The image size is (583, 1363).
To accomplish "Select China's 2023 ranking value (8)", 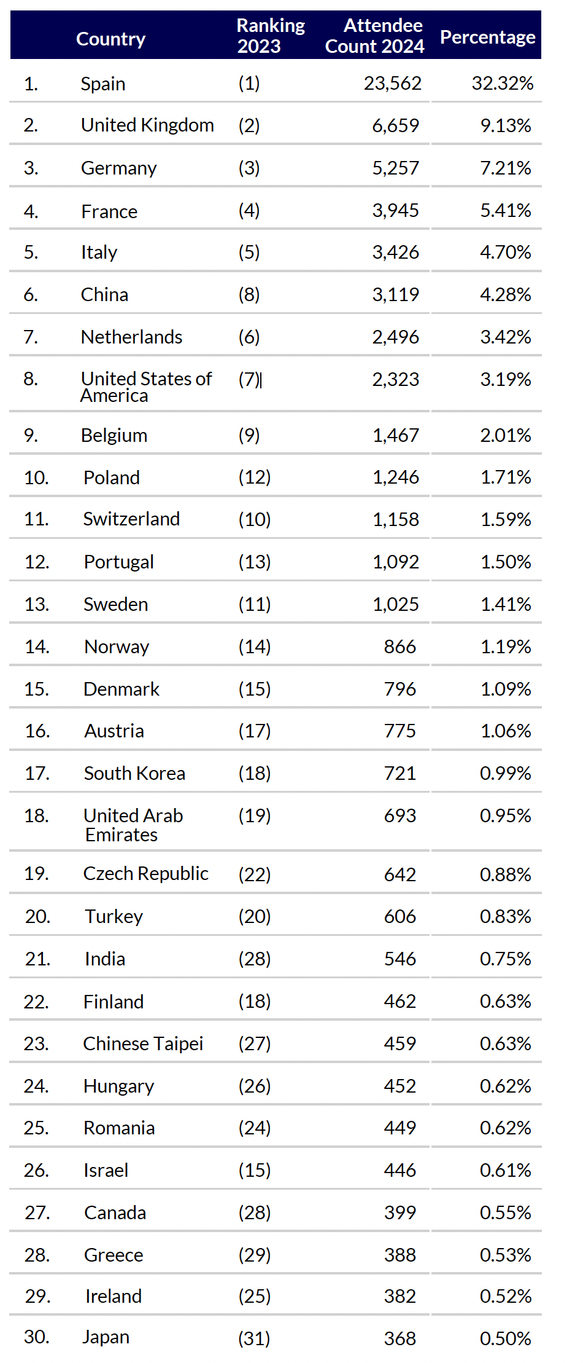I will [249, 295].
